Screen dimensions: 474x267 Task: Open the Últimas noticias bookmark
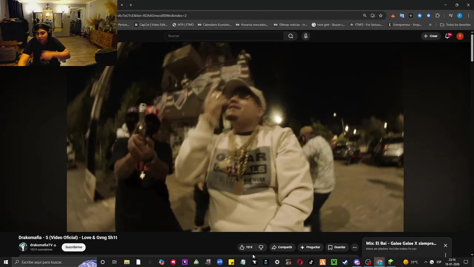[290, 25]
